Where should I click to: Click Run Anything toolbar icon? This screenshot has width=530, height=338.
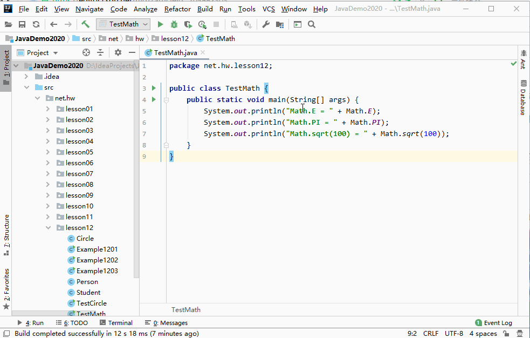pyautogui.click(x=298, y=24)
